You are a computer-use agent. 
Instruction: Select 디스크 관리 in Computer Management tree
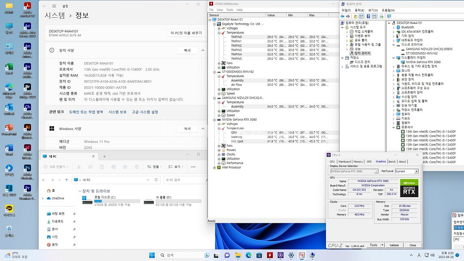[x=360, y=62]
